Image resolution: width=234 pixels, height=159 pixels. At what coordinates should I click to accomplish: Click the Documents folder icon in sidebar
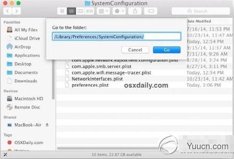[9, 73]
